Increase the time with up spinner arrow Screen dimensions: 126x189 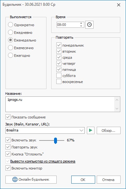click(81, 23)
